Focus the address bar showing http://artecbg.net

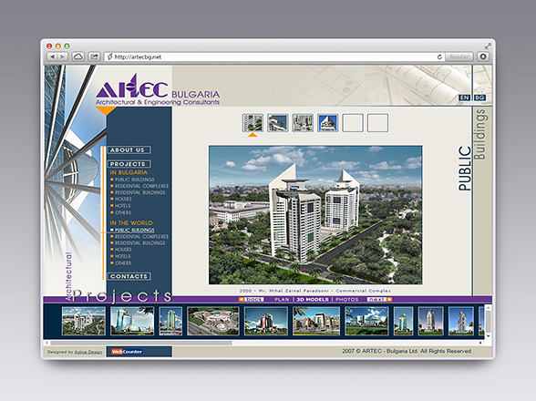pyautogui.click(x=270, y=57)
